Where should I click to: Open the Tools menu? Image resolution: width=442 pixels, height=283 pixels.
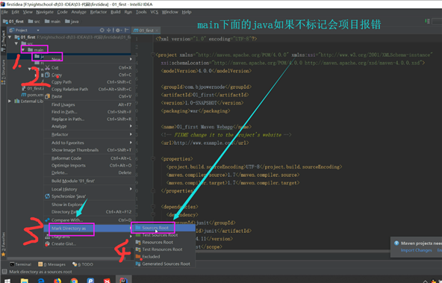[141, 12]
